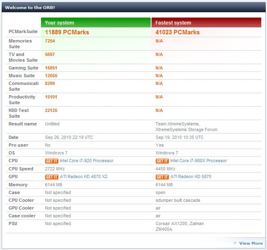Click the Untitled result name

tap(52, 124)
